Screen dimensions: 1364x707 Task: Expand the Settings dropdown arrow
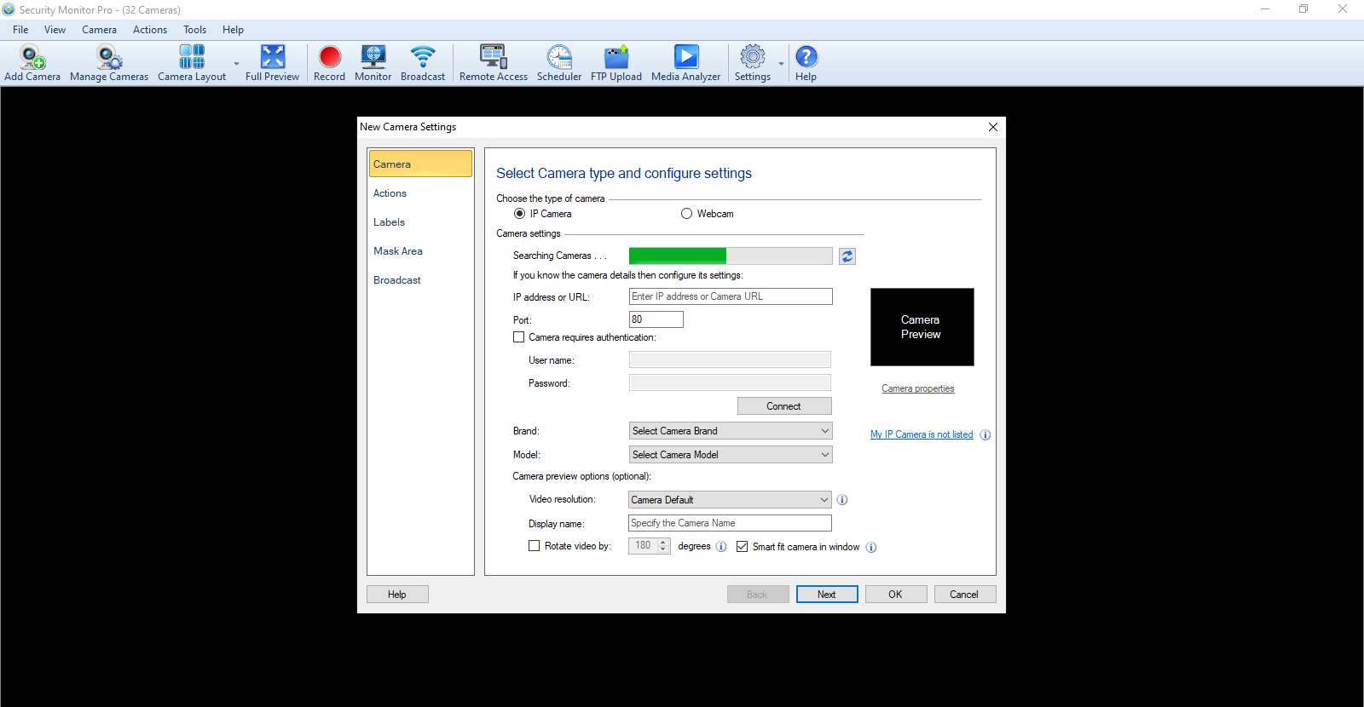(x=781, y=64)
